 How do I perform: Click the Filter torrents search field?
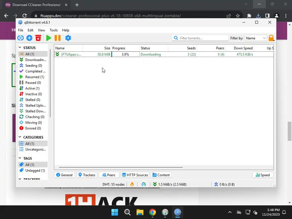tap(200, 38)
